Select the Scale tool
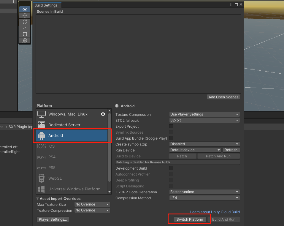284x226 pixels. [x=25, y=28]
